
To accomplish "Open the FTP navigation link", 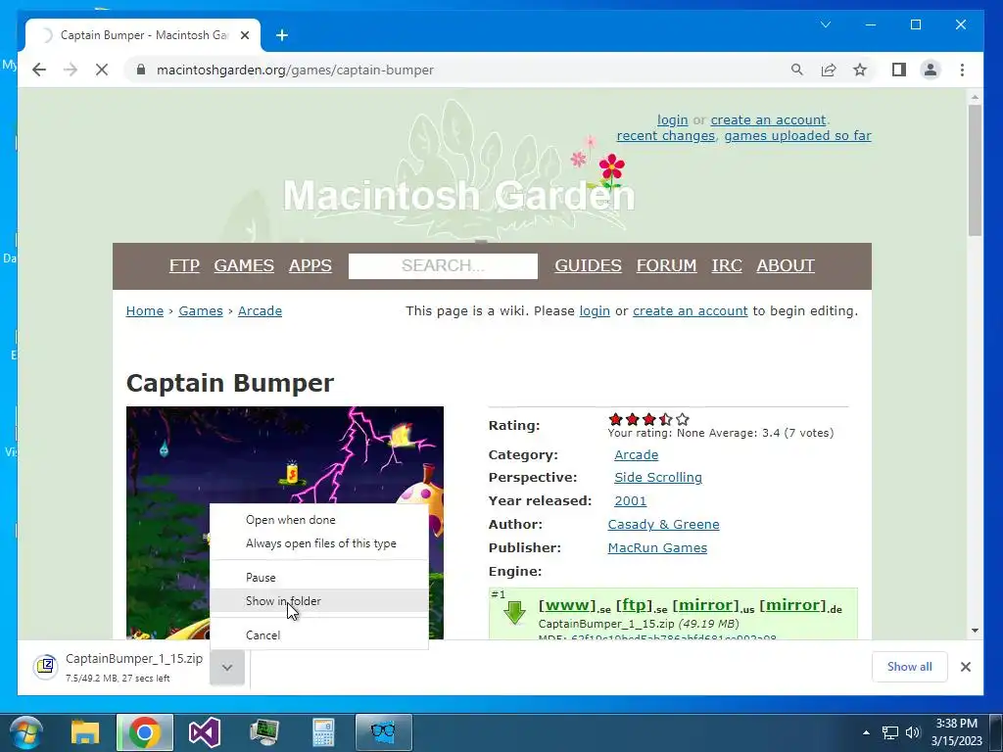I will tap(184, 265).
